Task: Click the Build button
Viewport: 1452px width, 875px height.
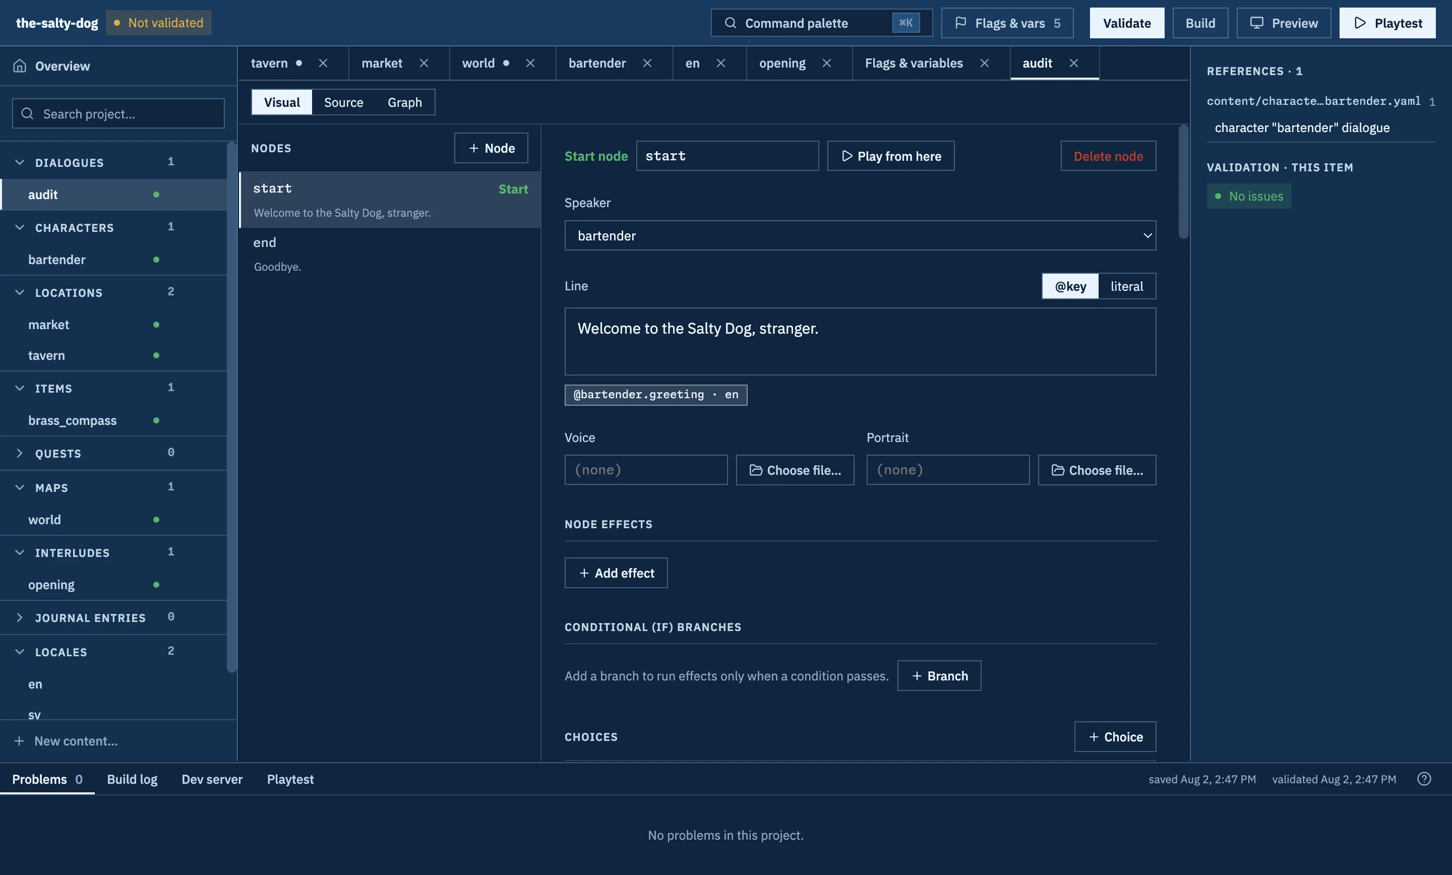Action: point(1200,23)
